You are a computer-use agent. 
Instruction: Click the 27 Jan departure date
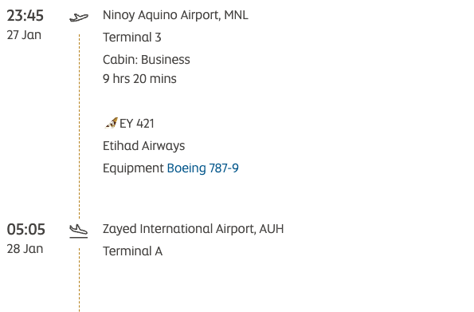coord(24,35)
